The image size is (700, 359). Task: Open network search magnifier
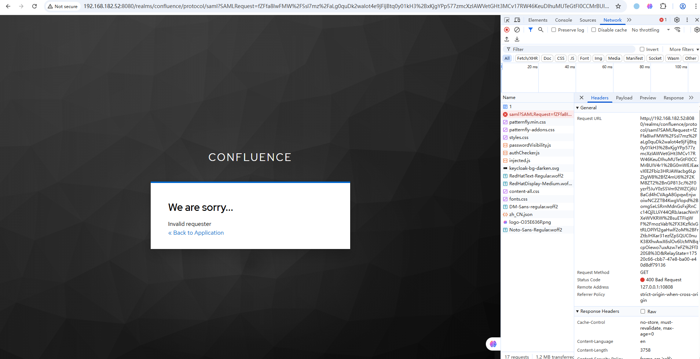(540, 30)
